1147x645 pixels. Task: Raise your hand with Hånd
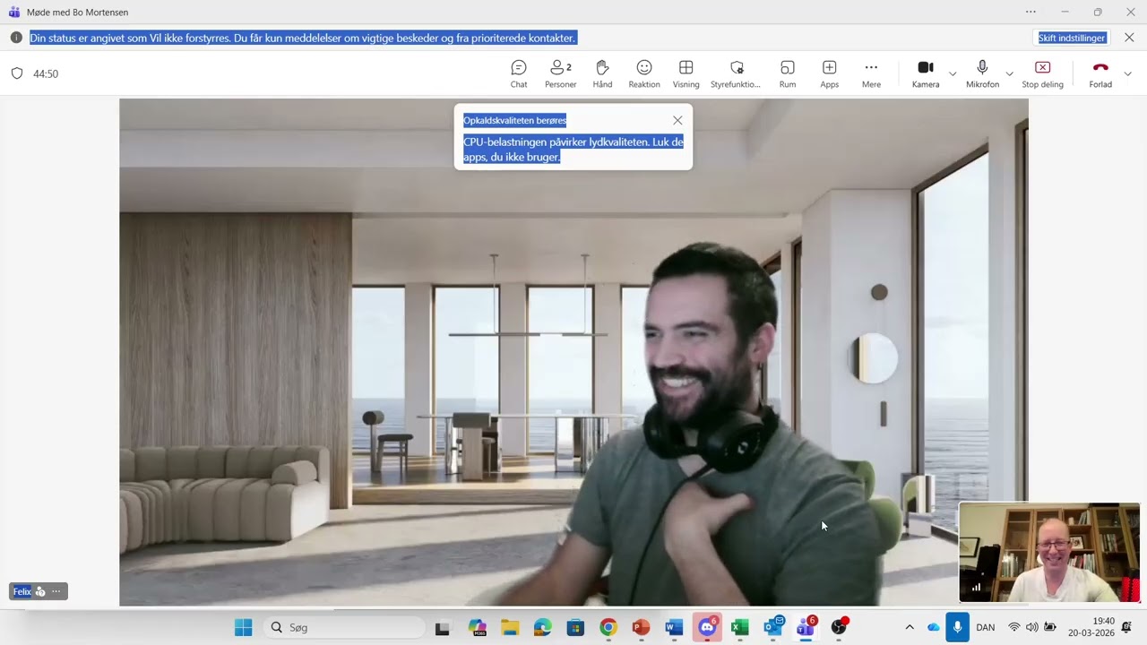(x=602, y=73)
